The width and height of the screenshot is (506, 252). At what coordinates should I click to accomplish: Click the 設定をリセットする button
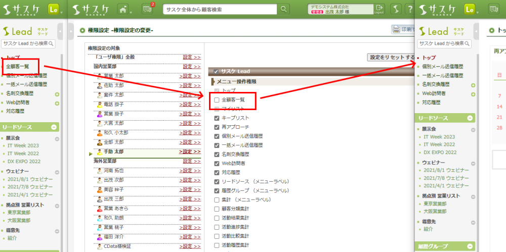(392, 58)
